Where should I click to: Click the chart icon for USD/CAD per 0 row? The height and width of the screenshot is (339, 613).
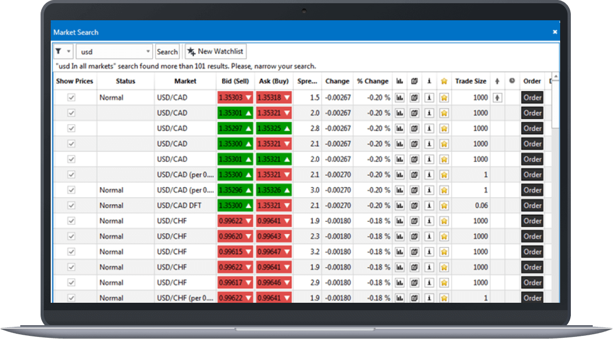[399, 174]
